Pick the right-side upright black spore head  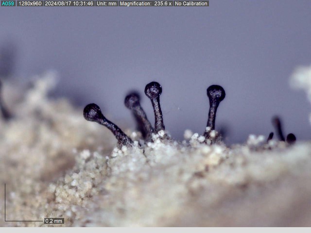(x=216, y=93)
